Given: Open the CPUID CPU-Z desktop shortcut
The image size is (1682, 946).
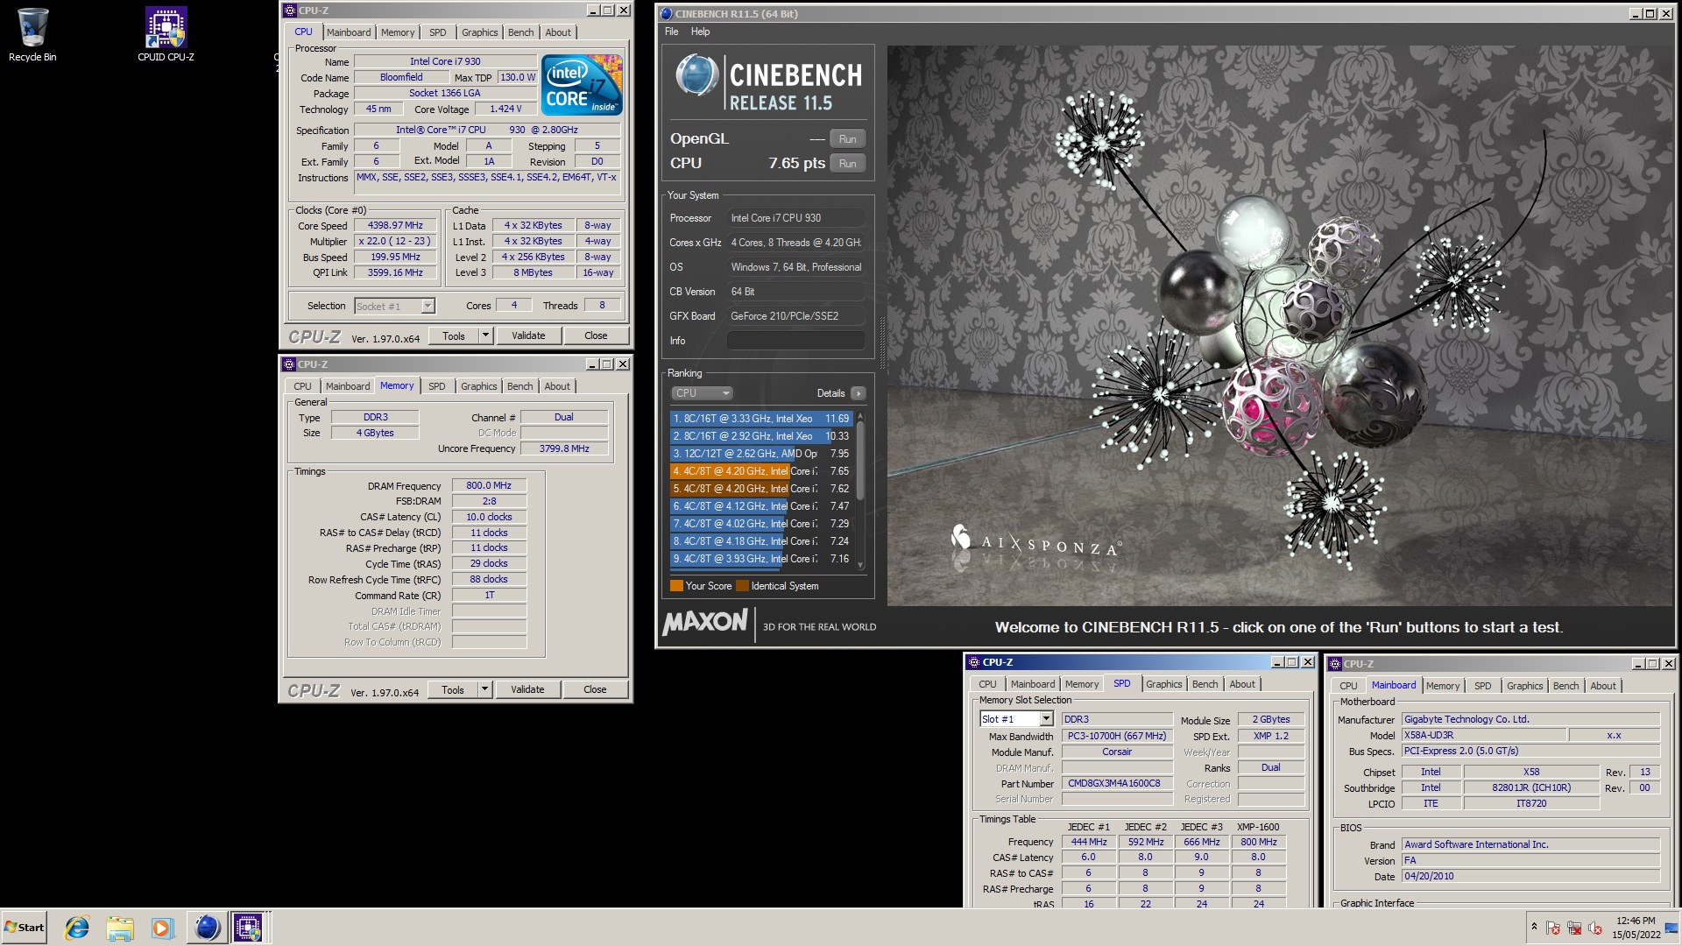Looking at the screenshot, I should 166,35.
